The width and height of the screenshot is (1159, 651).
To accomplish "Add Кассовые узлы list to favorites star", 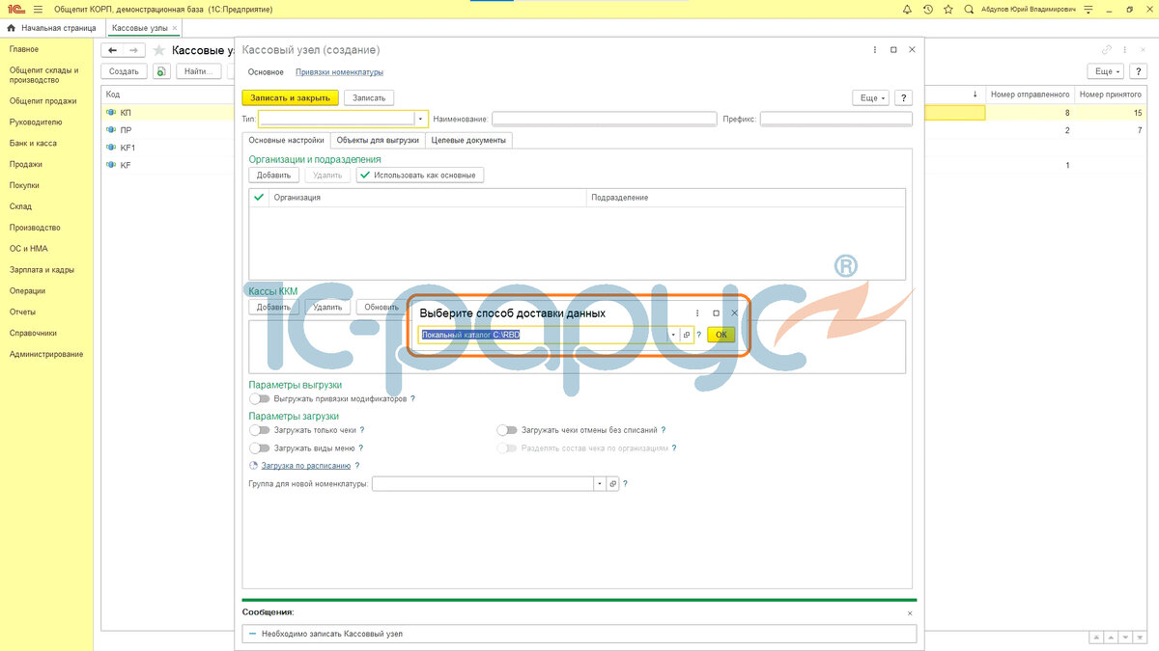I will [157, 49].
